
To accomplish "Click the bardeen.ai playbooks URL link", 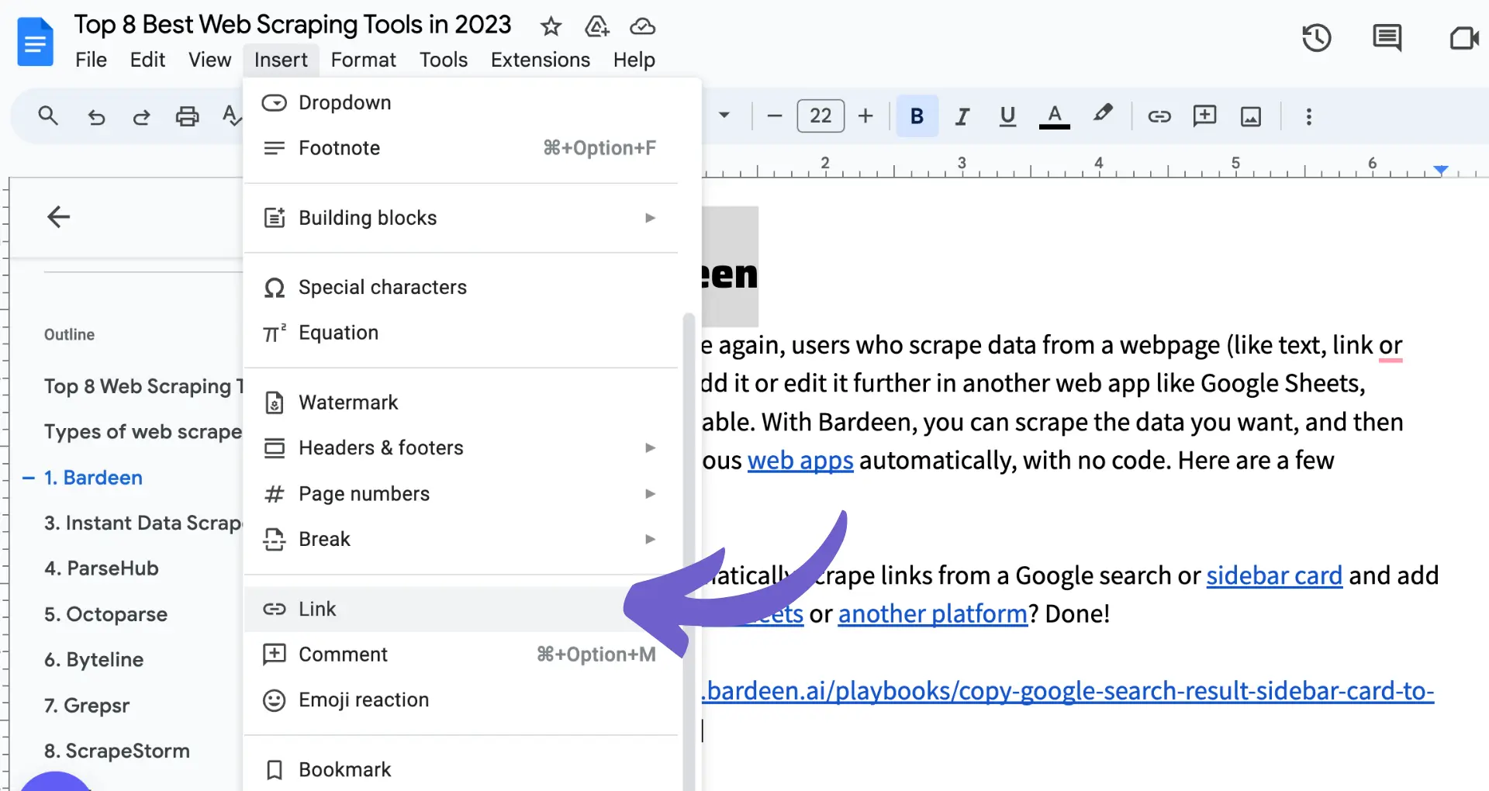I will pos(1068,691).
